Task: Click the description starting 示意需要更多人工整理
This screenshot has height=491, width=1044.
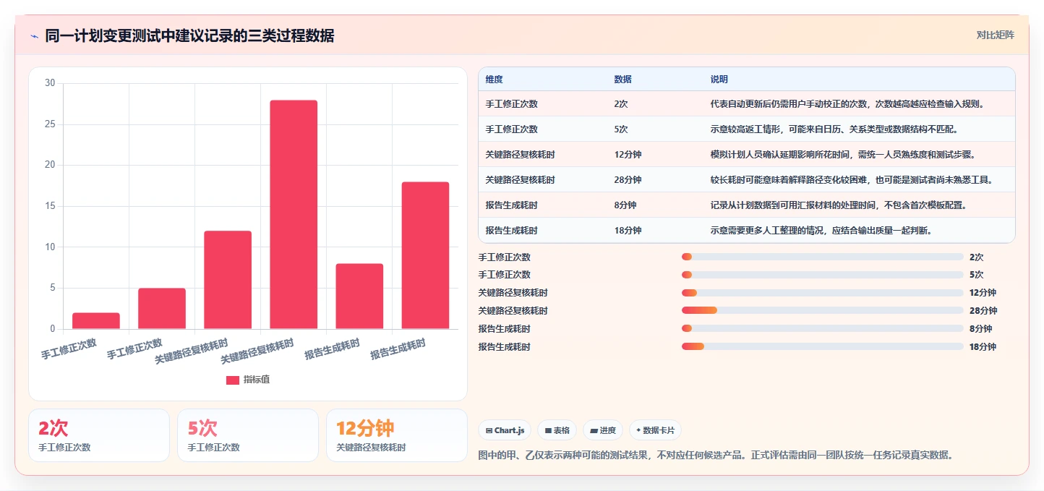Action: click(821, 231)
